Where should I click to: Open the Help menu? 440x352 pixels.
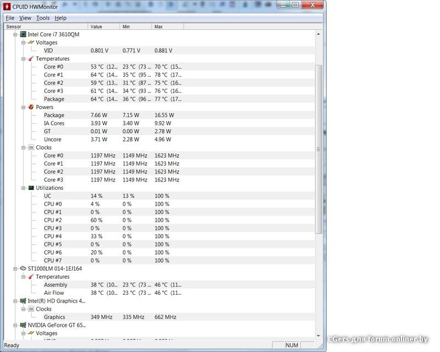(x=61, y=18)
